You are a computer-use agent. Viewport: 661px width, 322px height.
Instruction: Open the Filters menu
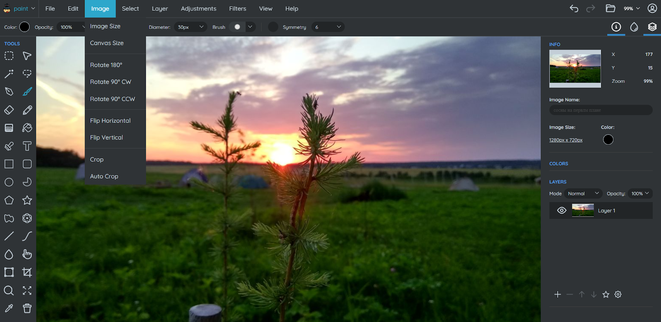(238, 9)
